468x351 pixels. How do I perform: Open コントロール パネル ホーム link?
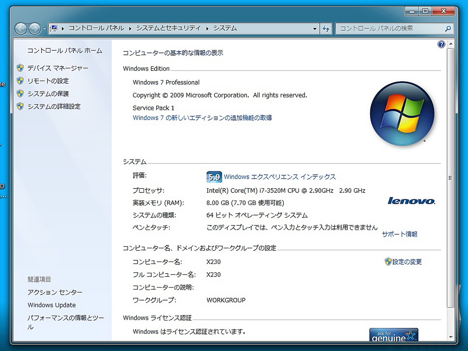[x=65, y=51]
